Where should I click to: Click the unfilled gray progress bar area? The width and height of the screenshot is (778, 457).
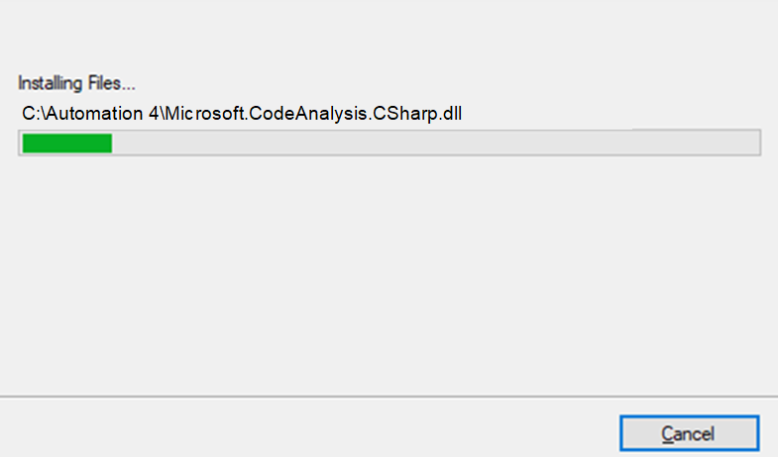(x=436, y=143)
